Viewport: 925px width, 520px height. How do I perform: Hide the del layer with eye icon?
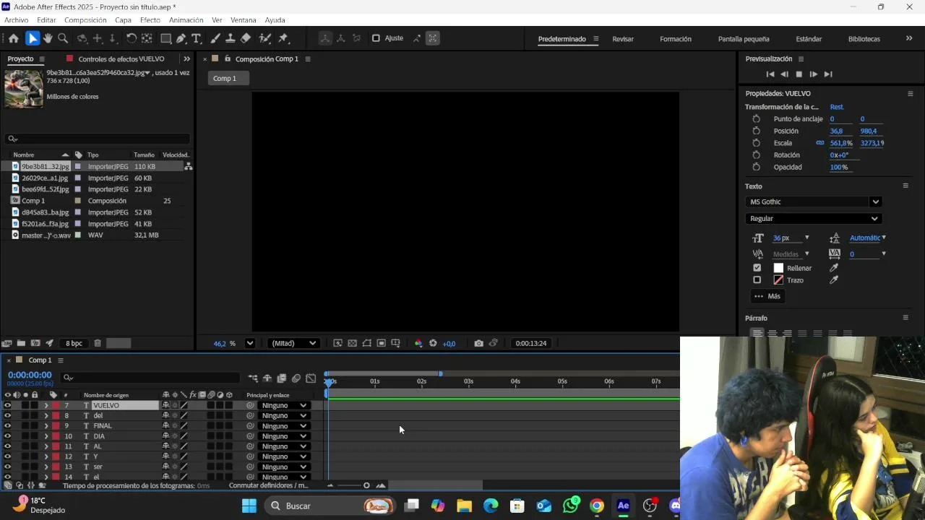[x=7, y=416]
